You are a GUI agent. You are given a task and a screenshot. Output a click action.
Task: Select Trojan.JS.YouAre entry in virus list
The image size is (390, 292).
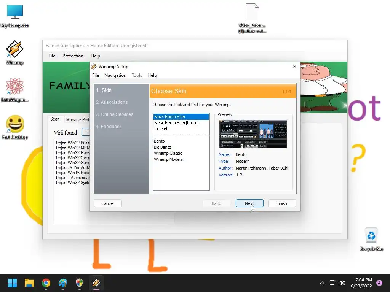[72, 168]
